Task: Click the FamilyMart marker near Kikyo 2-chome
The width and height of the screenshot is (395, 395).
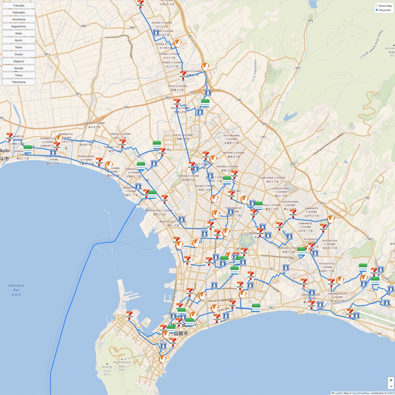Action: 205,103
